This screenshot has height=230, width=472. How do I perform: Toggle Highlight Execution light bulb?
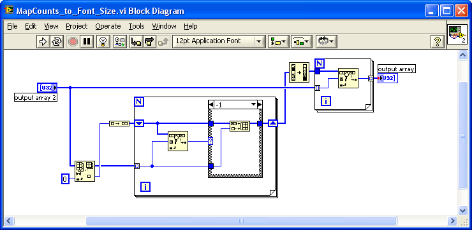tap(103, 41)
